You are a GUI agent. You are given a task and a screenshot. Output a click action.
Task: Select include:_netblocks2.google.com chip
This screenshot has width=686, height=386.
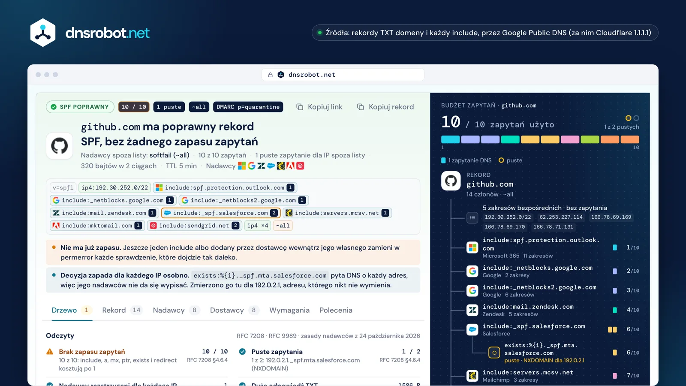click(x=244, y=200)
